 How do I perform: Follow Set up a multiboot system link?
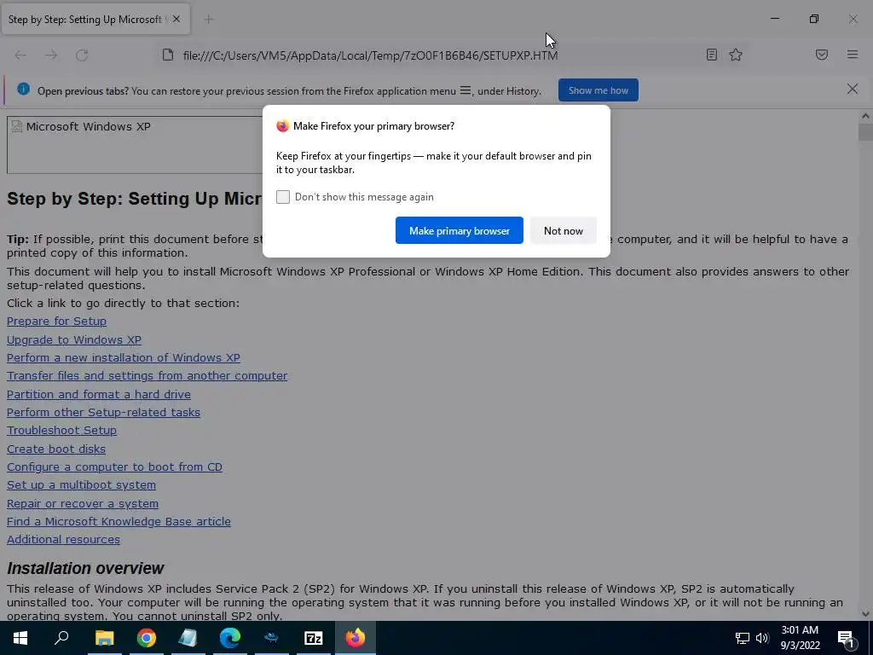(x=81, y=485)
